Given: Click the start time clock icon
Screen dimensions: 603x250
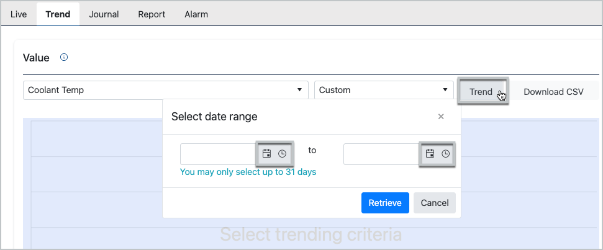Looking at the screenshot, I should (x=282, y=154).
